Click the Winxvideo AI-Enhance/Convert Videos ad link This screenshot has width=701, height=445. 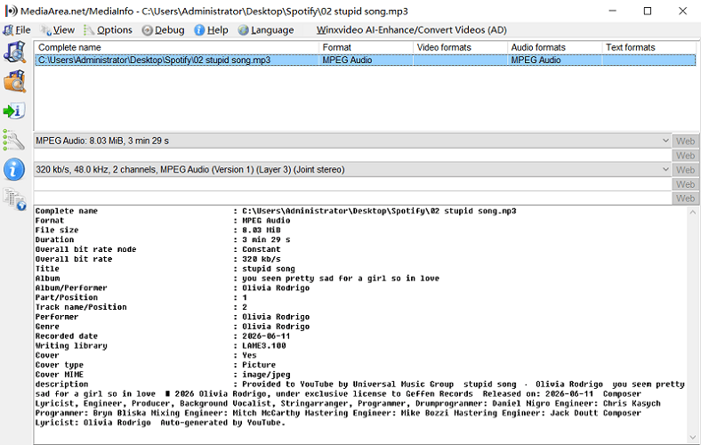pyautogui.click(x=411, y=30)
